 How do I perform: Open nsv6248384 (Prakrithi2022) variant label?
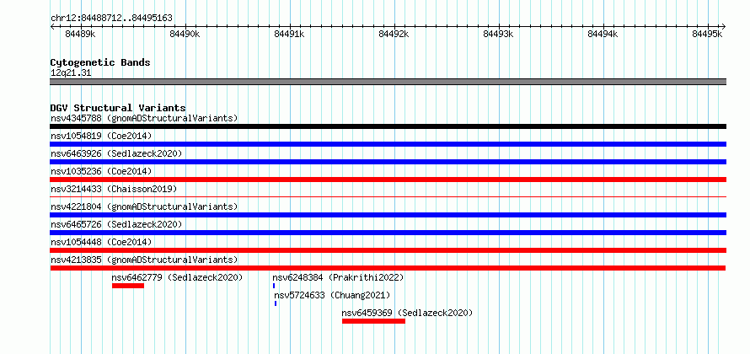click(x=338, y=277)
